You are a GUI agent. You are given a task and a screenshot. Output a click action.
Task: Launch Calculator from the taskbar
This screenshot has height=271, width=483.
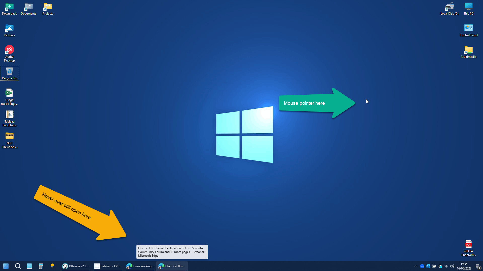point(41,266)
